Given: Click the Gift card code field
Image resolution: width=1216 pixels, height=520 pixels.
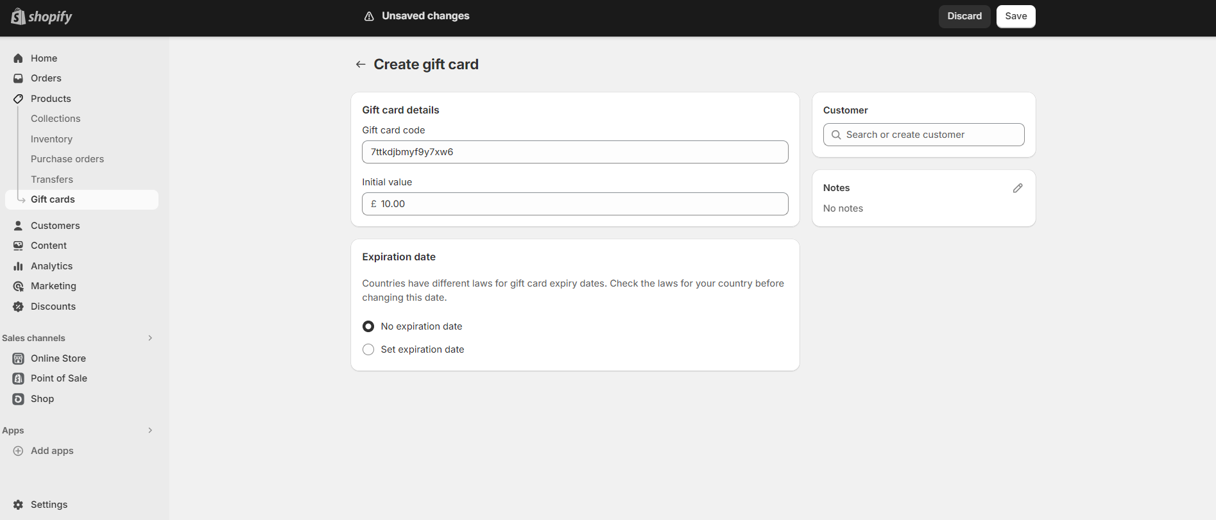Looking at the screenshot, I should point(575,152).
